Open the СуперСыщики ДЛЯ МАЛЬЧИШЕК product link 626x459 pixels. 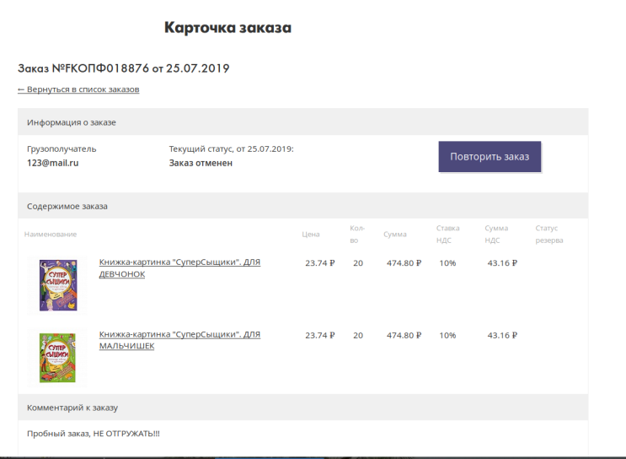[179, 340]
